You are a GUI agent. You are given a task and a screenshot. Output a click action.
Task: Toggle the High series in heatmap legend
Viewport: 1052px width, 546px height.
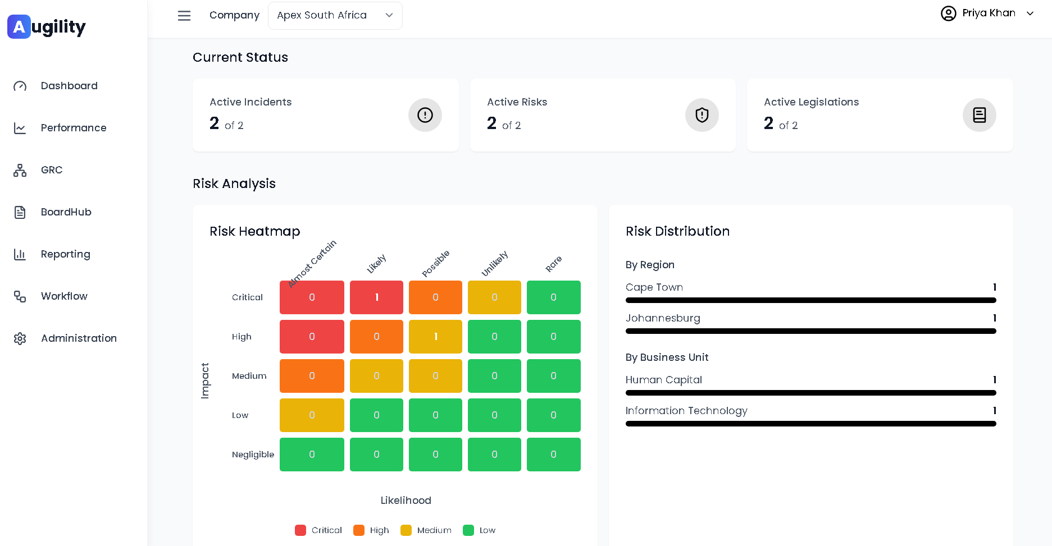(371, 530)
